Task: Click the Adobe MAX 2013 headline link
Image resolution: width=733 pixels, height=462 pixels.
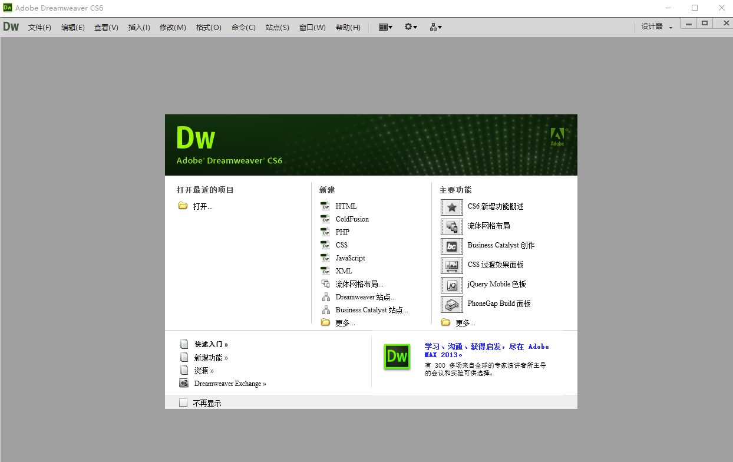Action: [487, 351]
